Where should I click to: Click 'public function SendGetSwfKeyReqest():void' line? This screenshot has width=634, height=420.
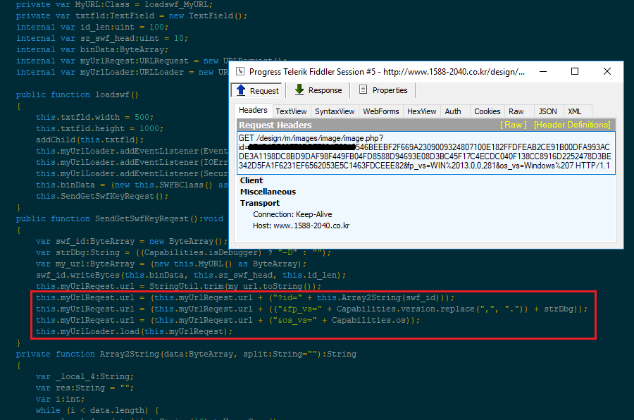(x=119, y=218)
